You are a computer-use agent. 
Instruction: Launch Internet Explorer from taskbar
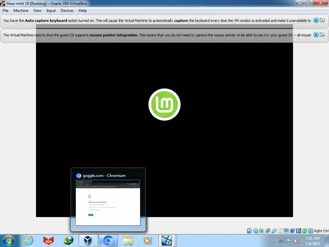tap(29, 241)
